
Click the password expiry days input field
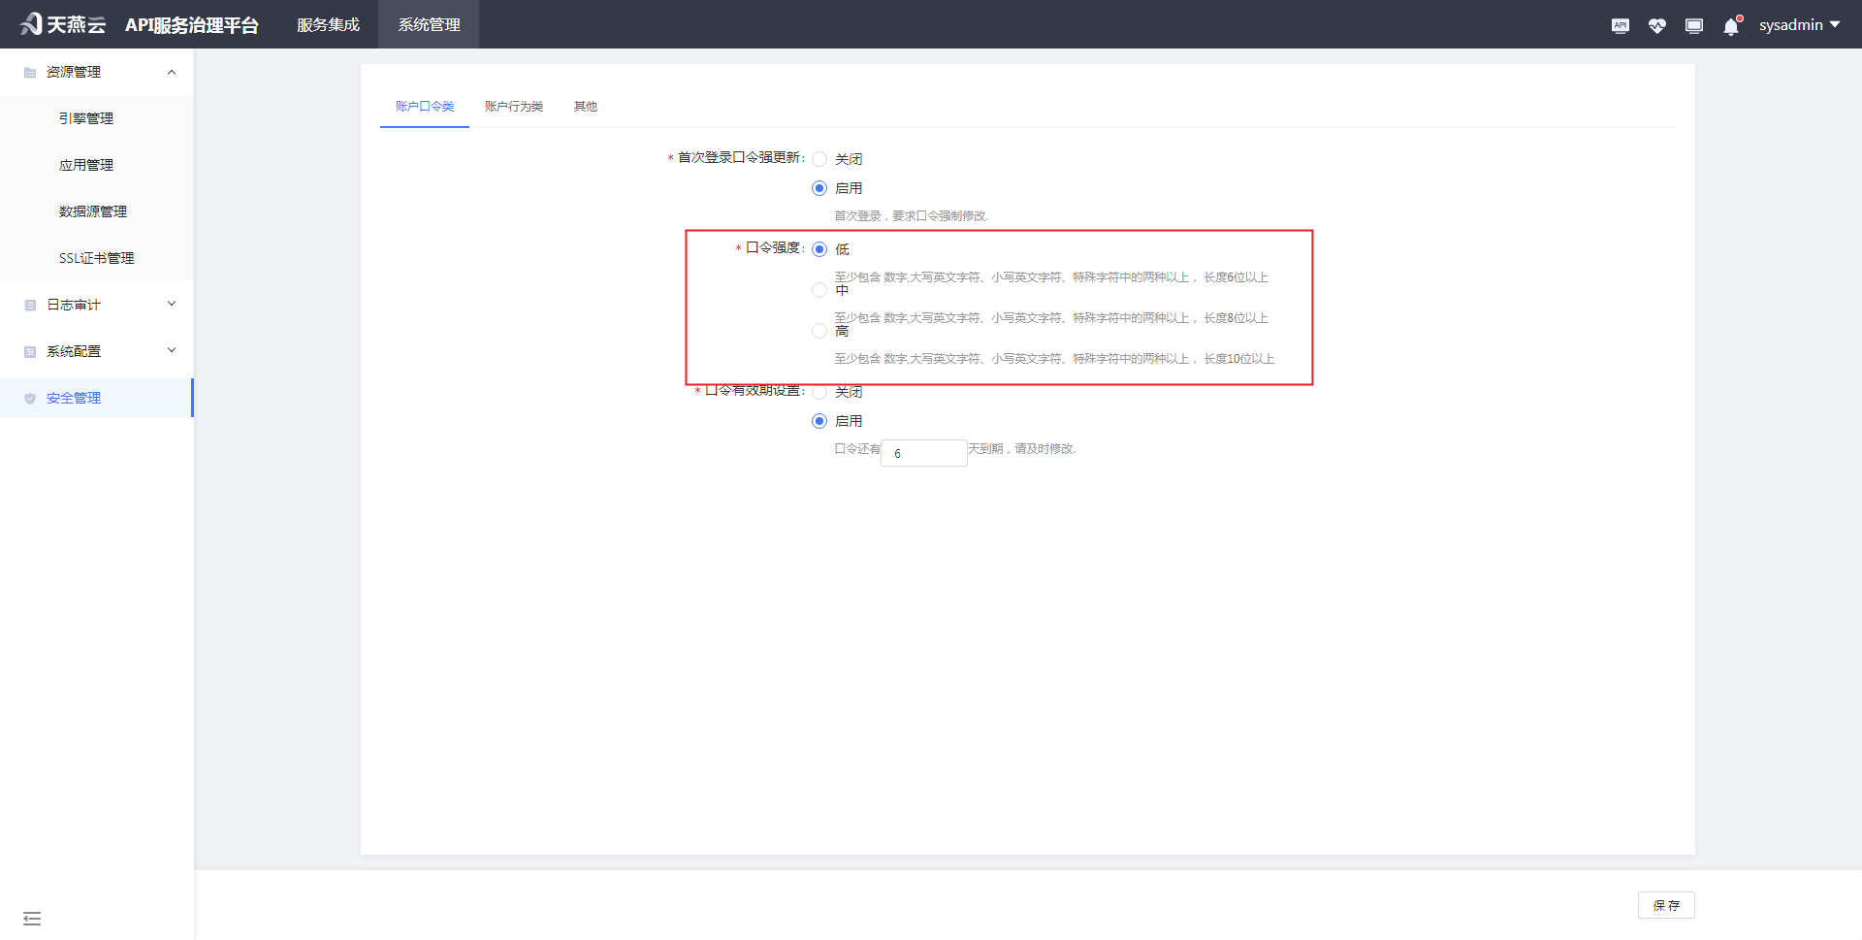[x=922, y=453]
